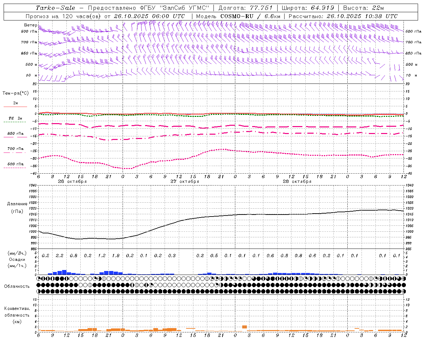Click the '2.2' precipitation value

(59, 256)
